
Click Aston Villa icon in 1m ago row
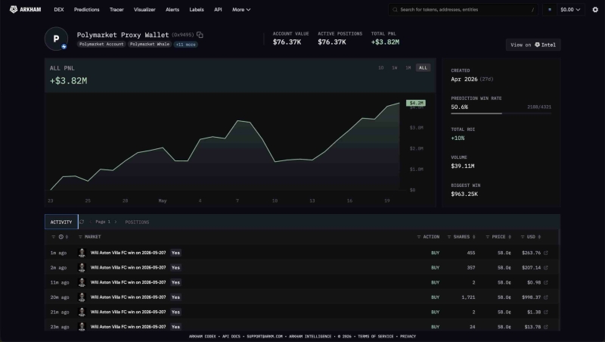82,253
